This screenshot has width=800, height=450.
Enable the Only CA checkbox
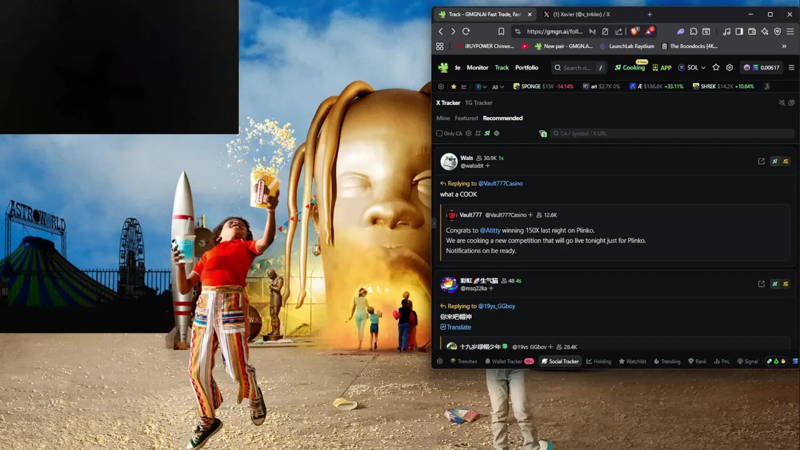tap(439, 133)
